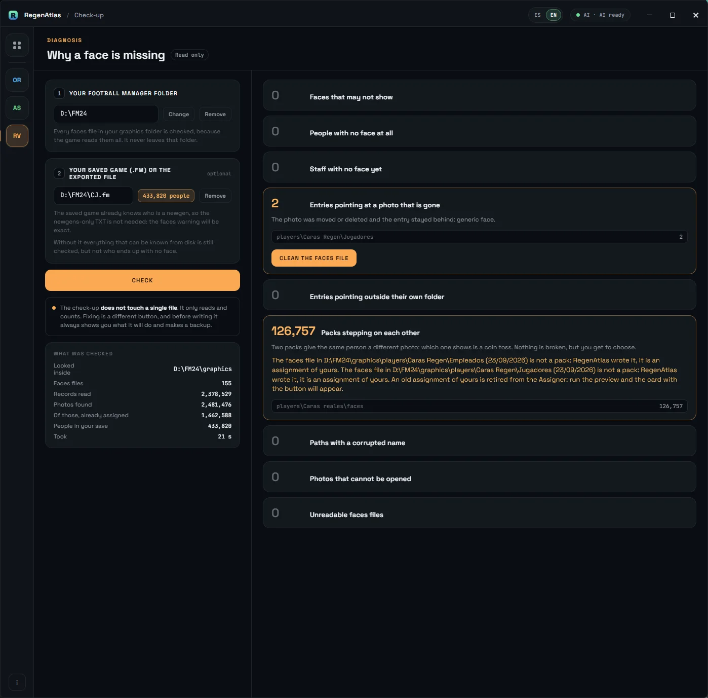Click the Faces files 155 value
The image size is (708, 698).
[226, 383]
